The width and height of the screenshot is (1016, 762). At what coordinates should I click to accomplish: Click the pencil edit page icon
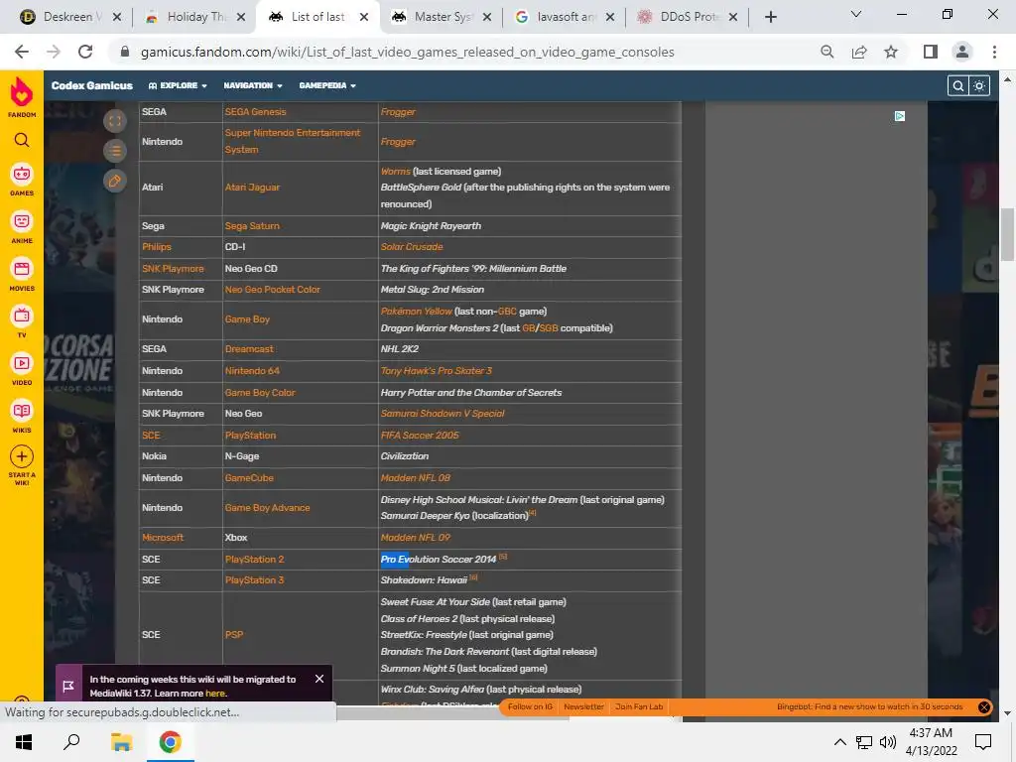[x=115, y=181]
